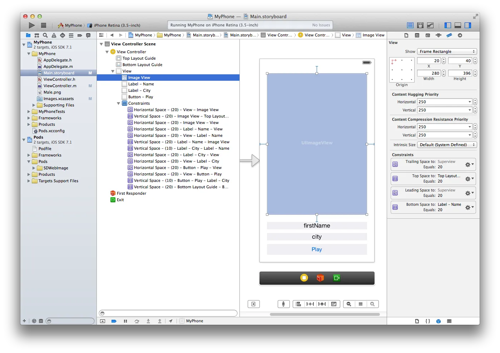This screenshot has height=353, width=500.
Task: Open the Find navigator
Action: [x=45, y=35]
